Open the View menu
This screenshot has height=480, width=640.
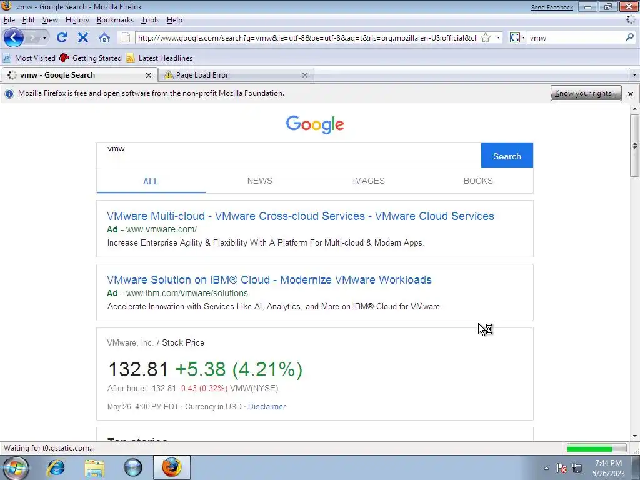[50, 20]
